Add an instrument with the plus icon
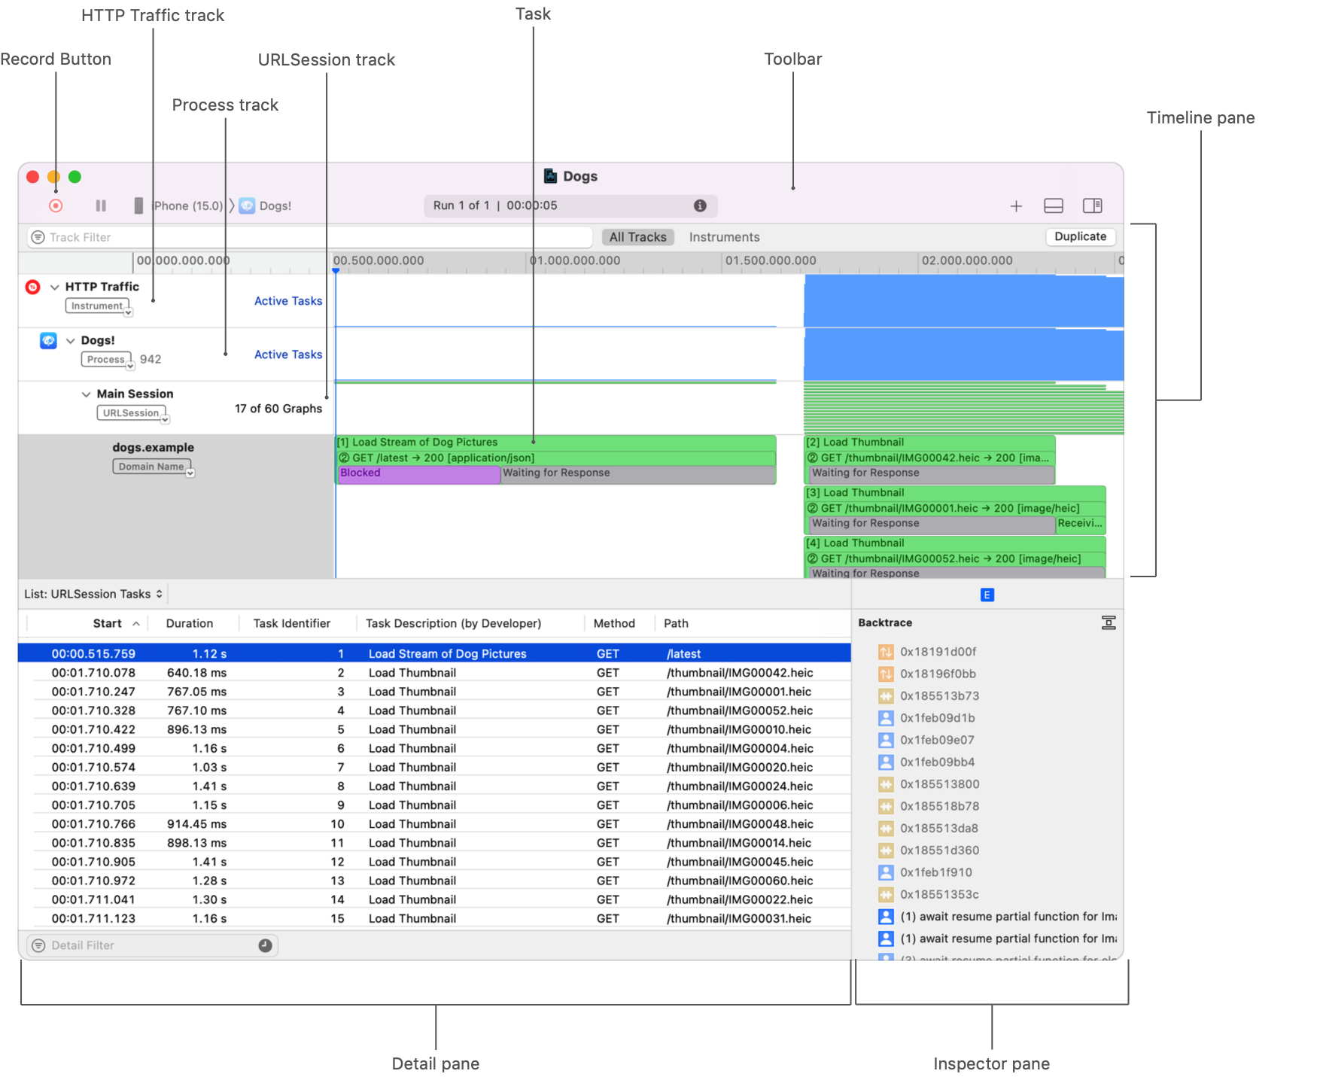1317x1077 pixels. [x=1017, y=205]
